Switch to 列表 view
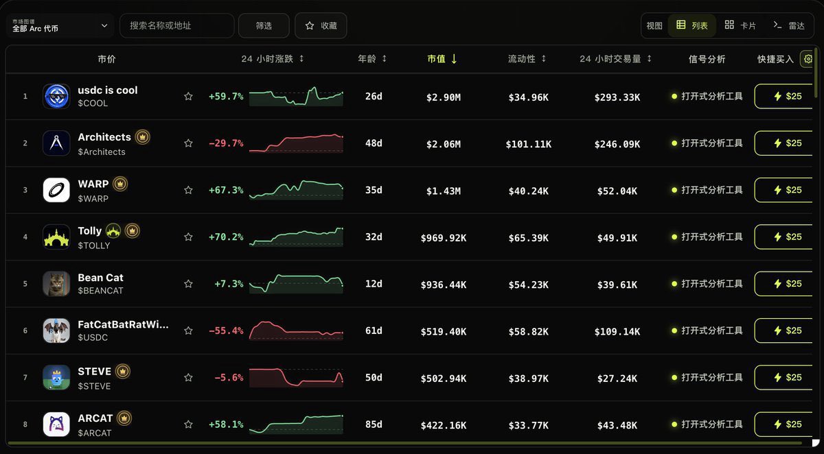The width and height of the screenshot is (824, 454). (x=692, y=25)
